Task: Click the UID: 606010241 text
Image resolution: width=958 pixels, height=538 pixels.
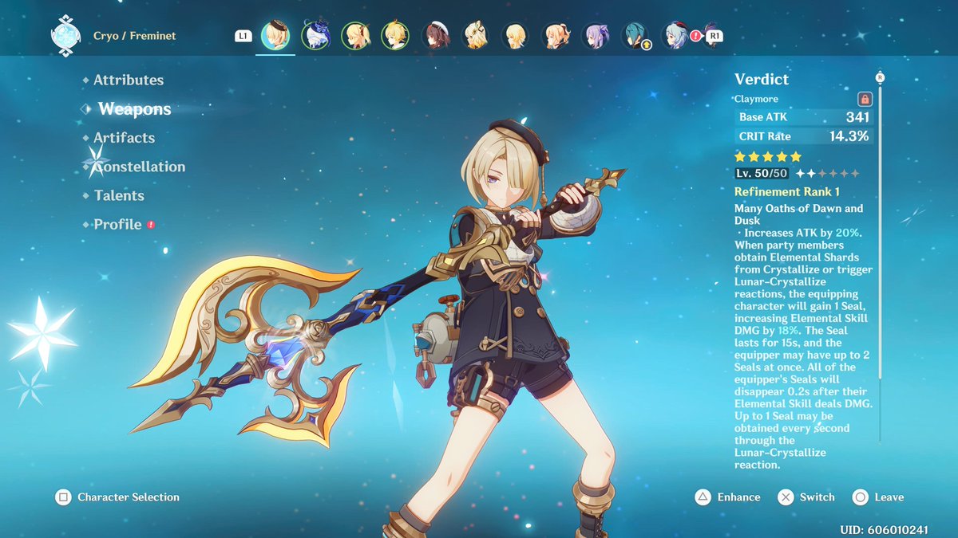Action: point(884,530)
